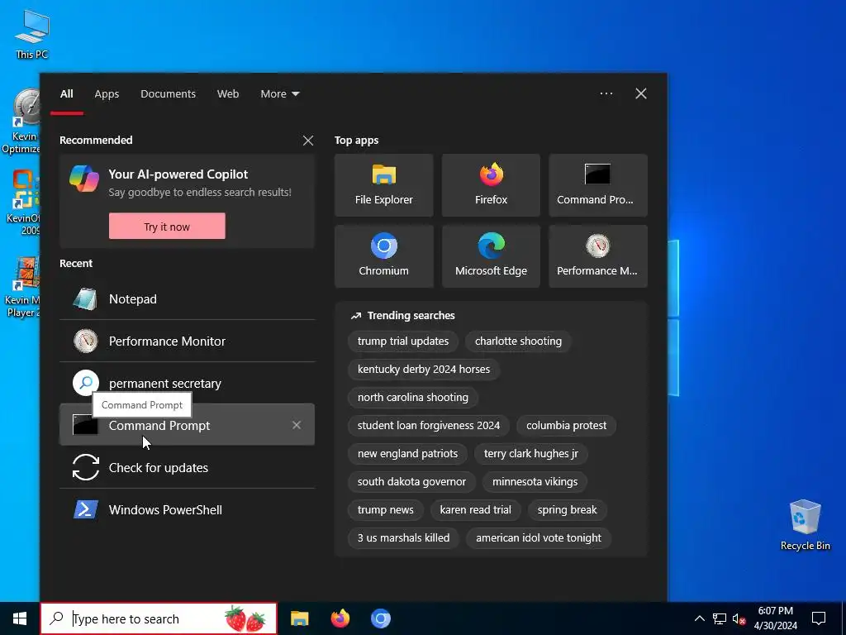The width and height of the screenshot is (846, 635).
Task: Open search options three-dots menu
Action: [x=606, y=93]
